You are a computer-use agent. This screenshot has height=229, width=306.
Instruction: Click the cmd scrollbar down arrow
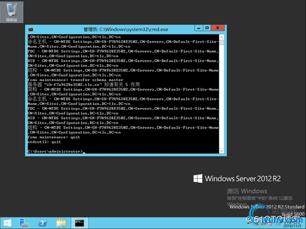click(221, 151)
